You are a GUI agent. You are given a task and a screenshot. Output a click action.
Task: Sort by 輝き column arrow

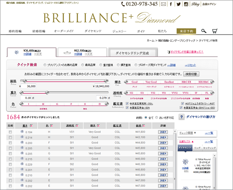click(x=98, y=126)
